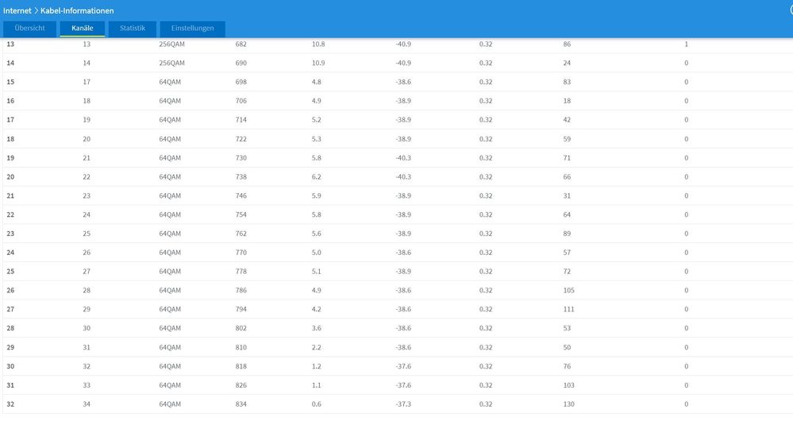Click power level 6.2 in row 20
This screenshot has height=421, width=793.
click(x=317, y=176)
